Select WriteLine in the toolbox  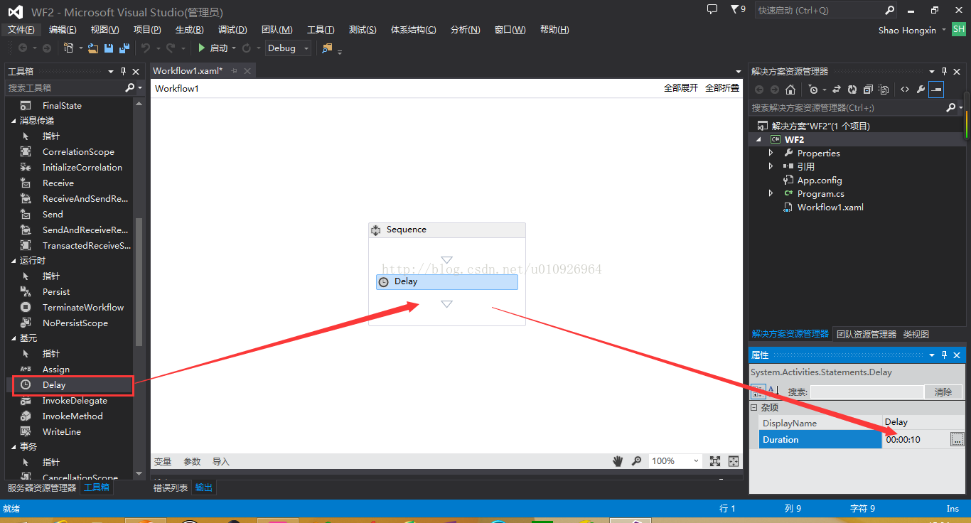click(x=62, y=432)
